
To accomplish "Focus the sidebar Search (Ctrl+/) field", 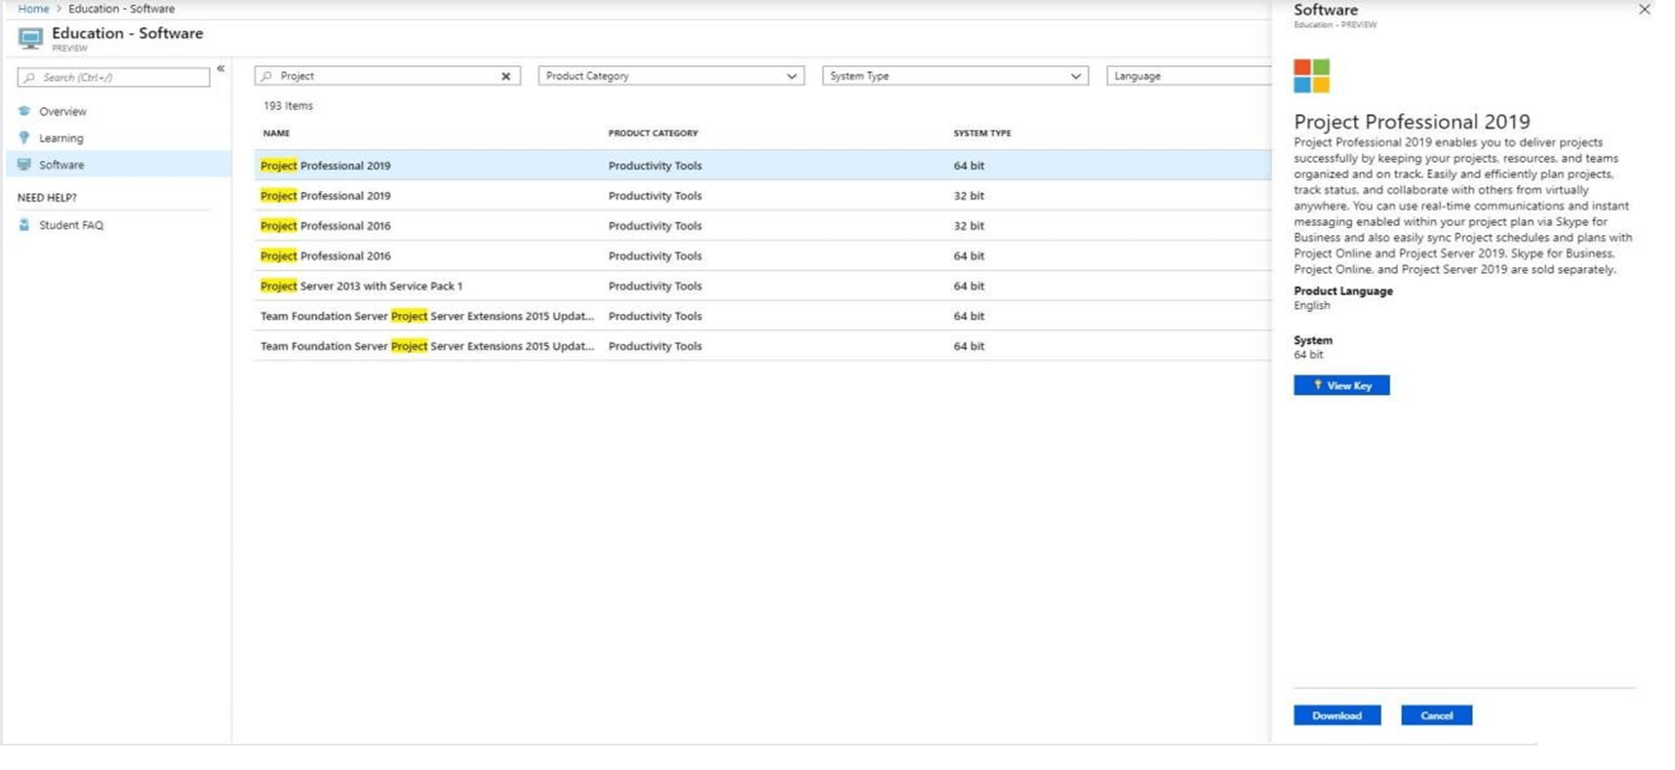I will tap(113, 77).
